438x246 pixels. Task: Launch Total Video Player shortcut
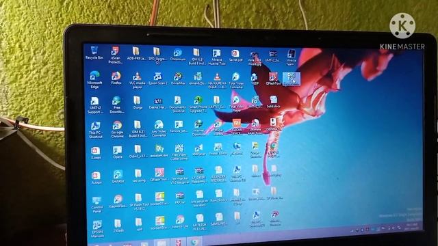(236, 105)
